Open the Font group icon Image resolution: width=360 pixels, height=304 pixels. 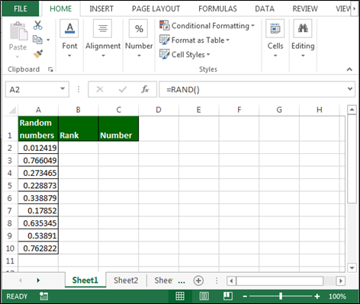[69, 28]
